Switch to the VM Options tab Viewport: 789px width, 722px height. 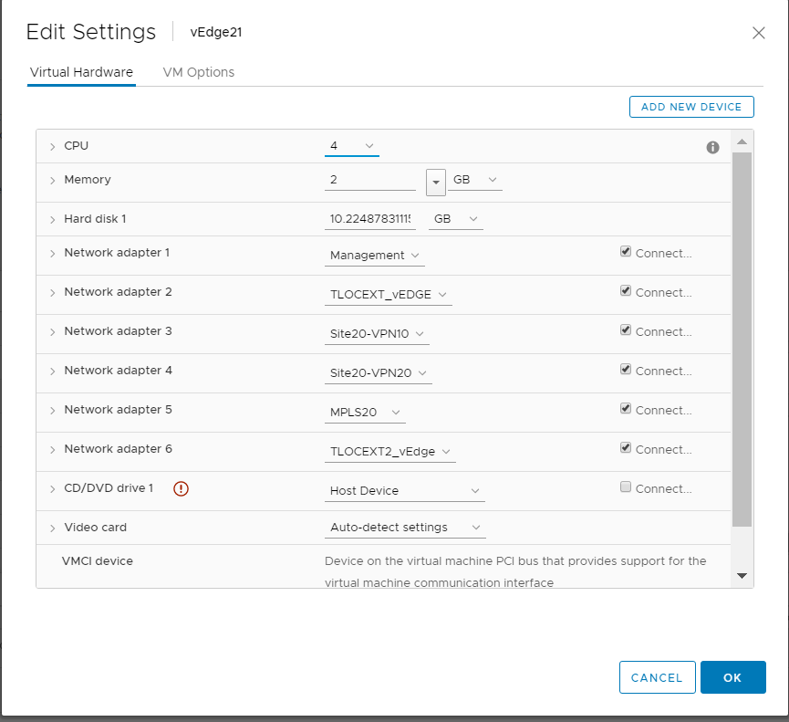click(x=198, y=72)
